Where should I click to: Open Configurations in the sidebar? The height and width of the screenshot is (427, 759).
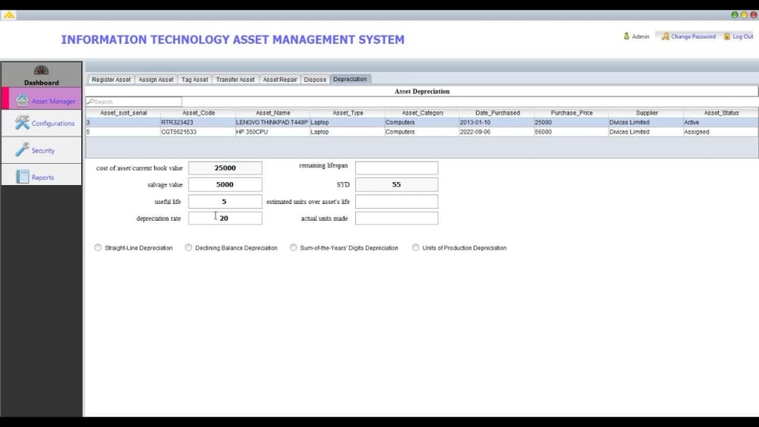coord(42,124)
